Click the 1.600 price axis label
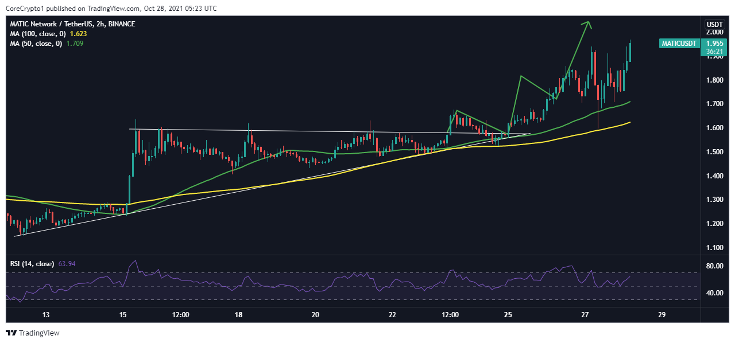This screenshot has height=343, width=735. click(714, 128)
